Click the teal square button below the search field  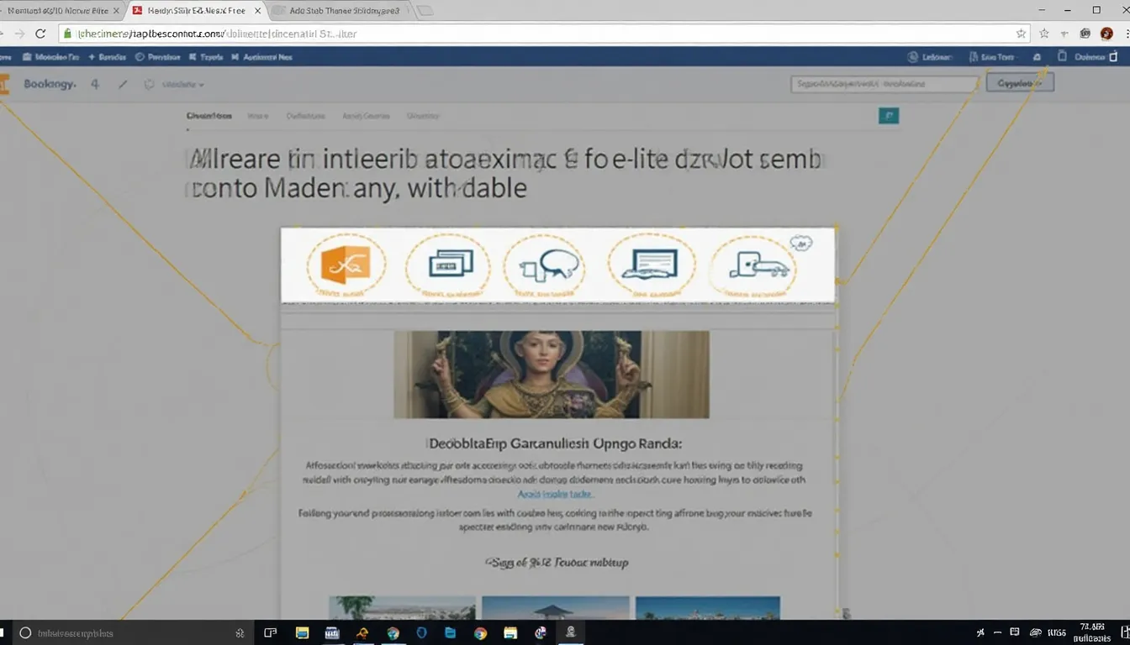pyautogui.click(x=888, y=116)
